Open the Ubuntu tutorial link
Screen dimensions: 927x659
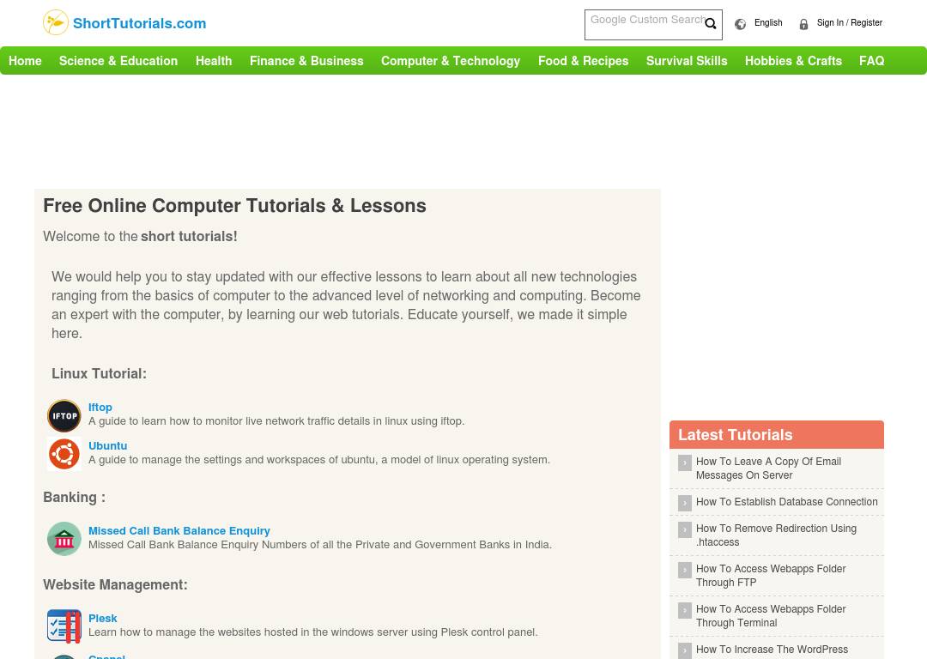[x=107, y=445]
